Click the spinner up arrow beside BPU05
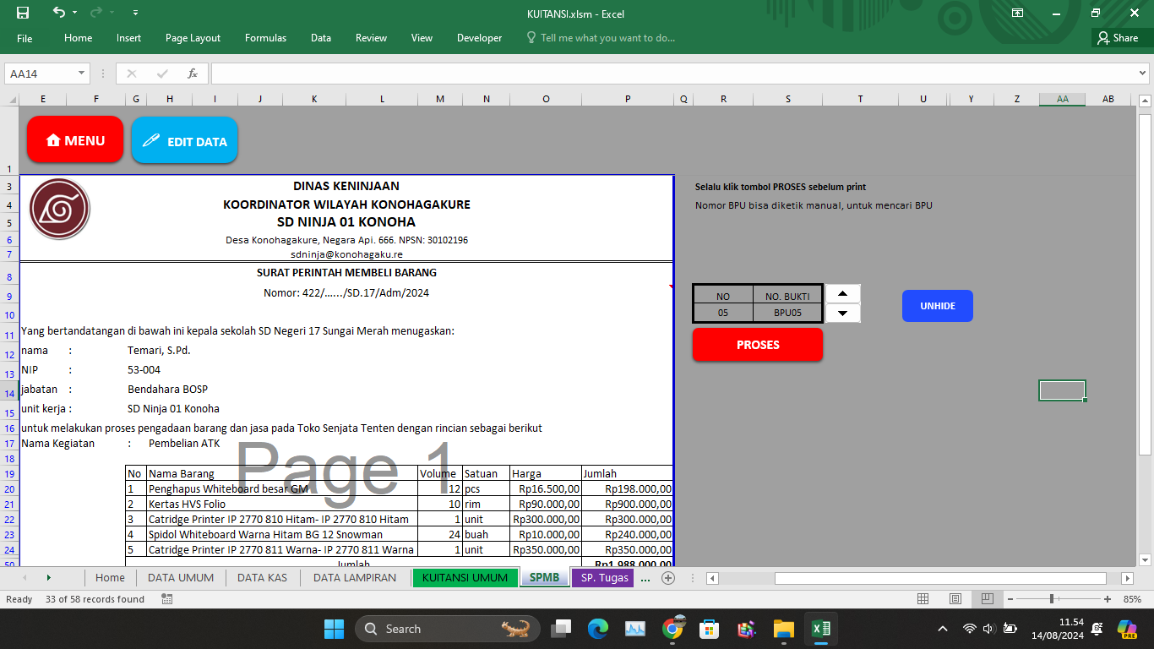Viewport: 1154px width, 649px height. coord(842,293)
